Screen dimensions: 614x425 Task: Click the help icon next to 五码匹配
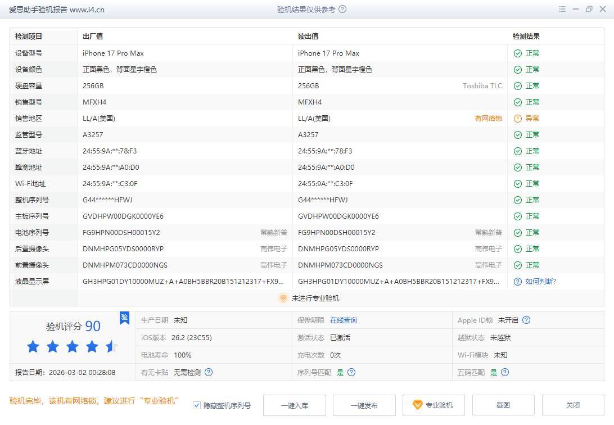tap(505, 372)
